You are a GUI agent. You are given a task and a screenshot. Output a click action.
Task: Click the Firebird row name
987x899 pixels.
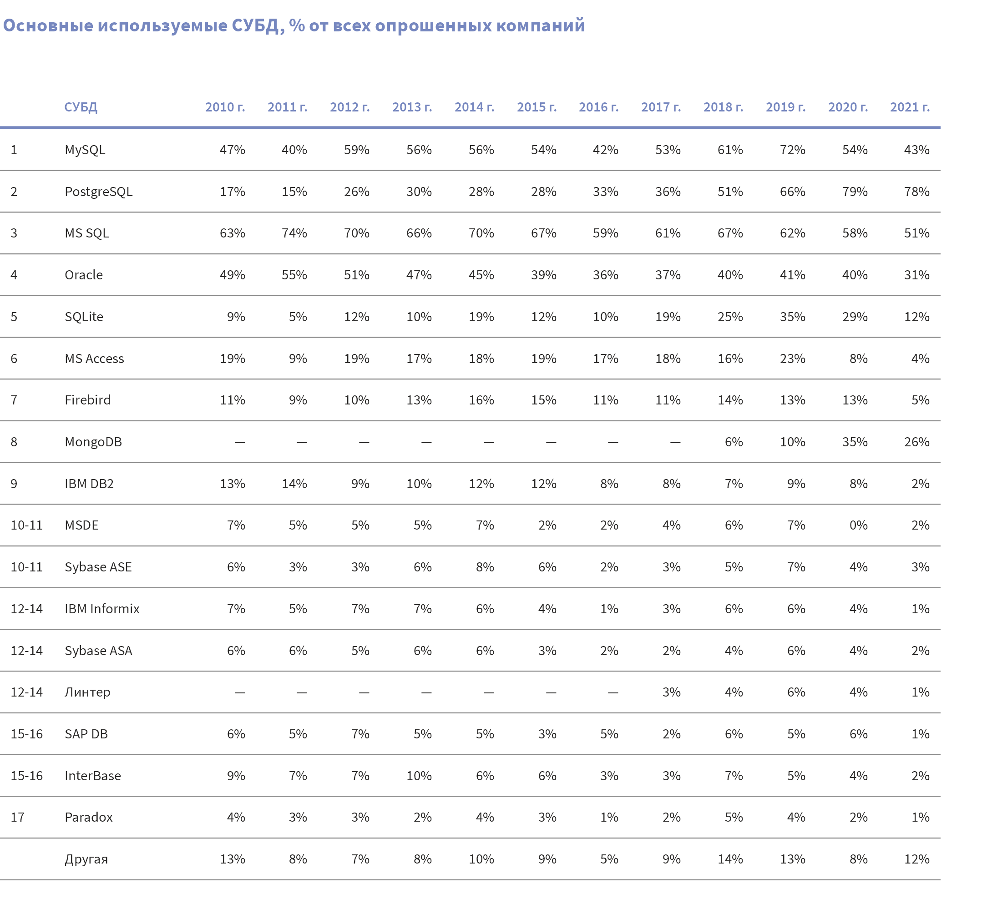(88, 400)
